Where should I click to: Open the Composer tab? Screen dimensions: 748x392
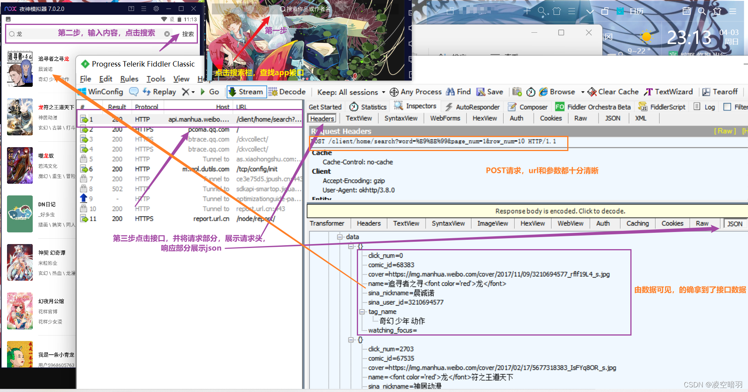pyautogui.click(x=528, y=107)
